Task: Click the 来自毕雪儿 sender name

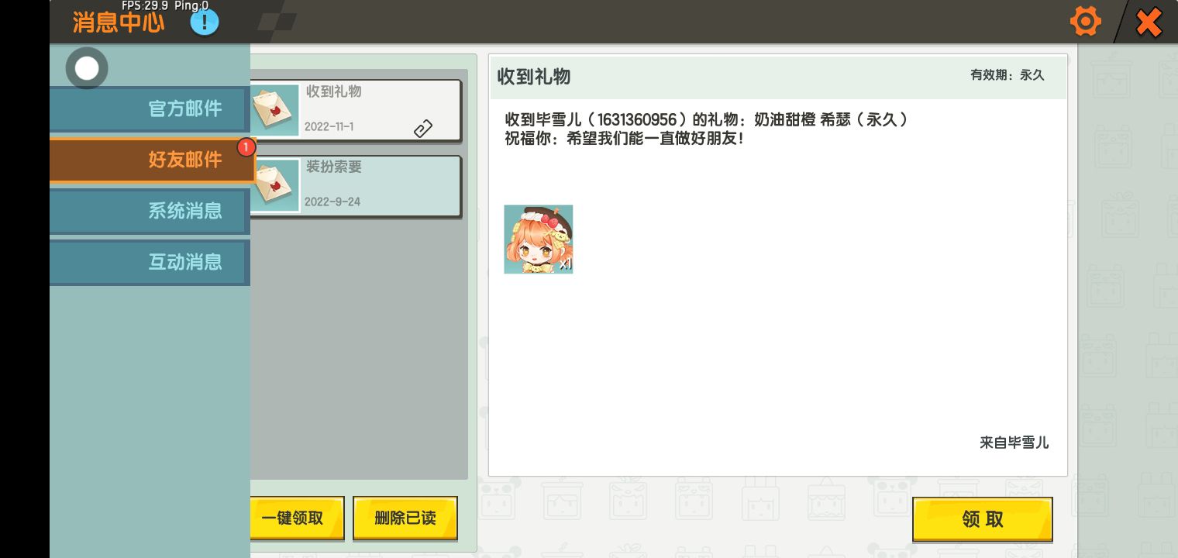Action: coord(1014,443)
